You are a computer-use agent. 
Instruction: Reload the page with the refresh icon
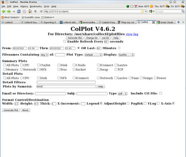pos(19,11)
